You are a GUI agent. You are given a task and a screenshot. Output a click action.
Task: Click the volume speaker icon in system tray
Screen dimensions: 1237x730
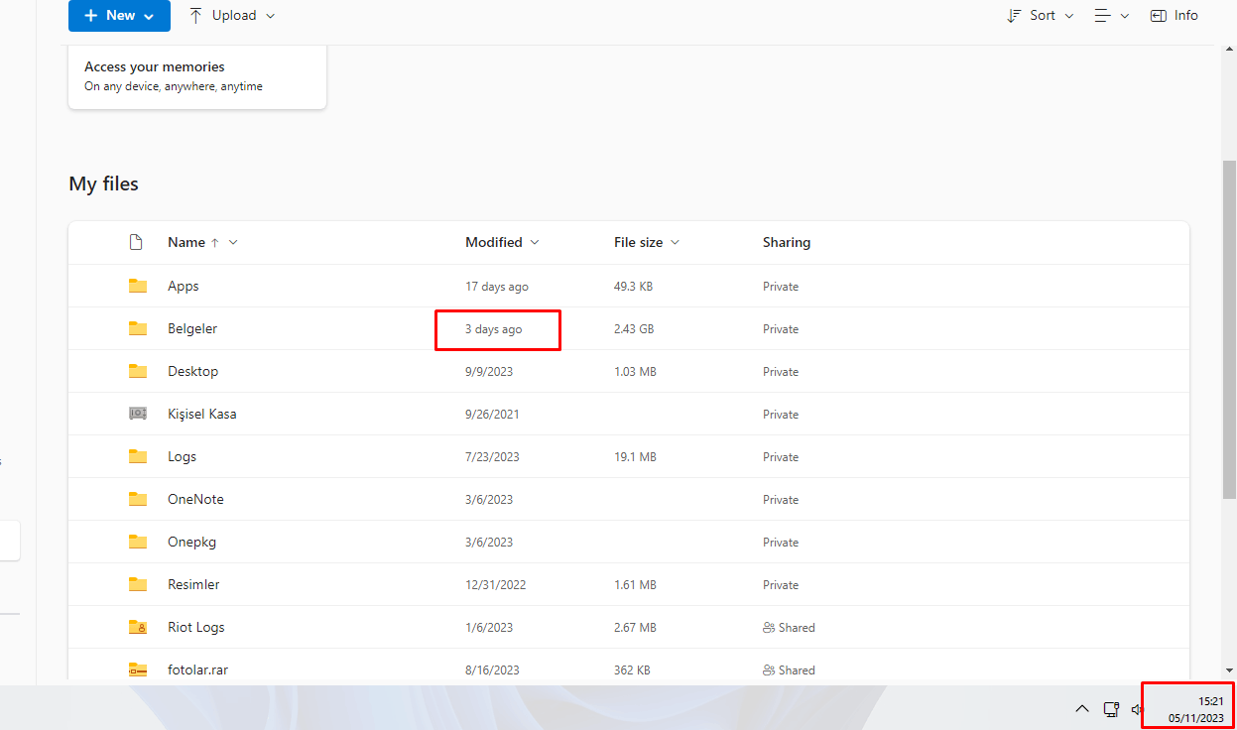[1137, 709]
